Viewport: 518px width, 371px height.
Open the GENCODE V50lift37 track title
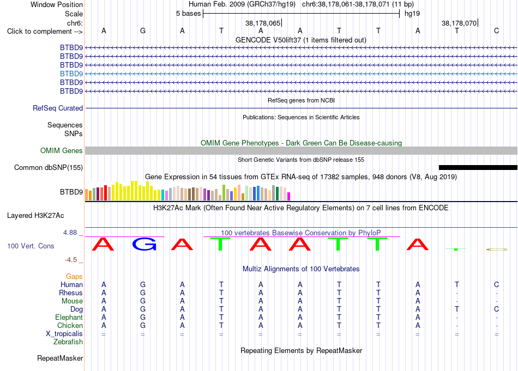(300, 40)
